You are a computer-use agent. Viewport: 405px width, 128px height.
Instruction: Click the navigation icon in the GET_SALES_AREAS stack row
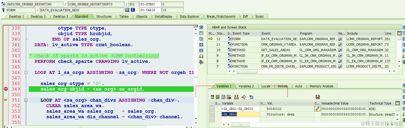click(x=340, y=50)
